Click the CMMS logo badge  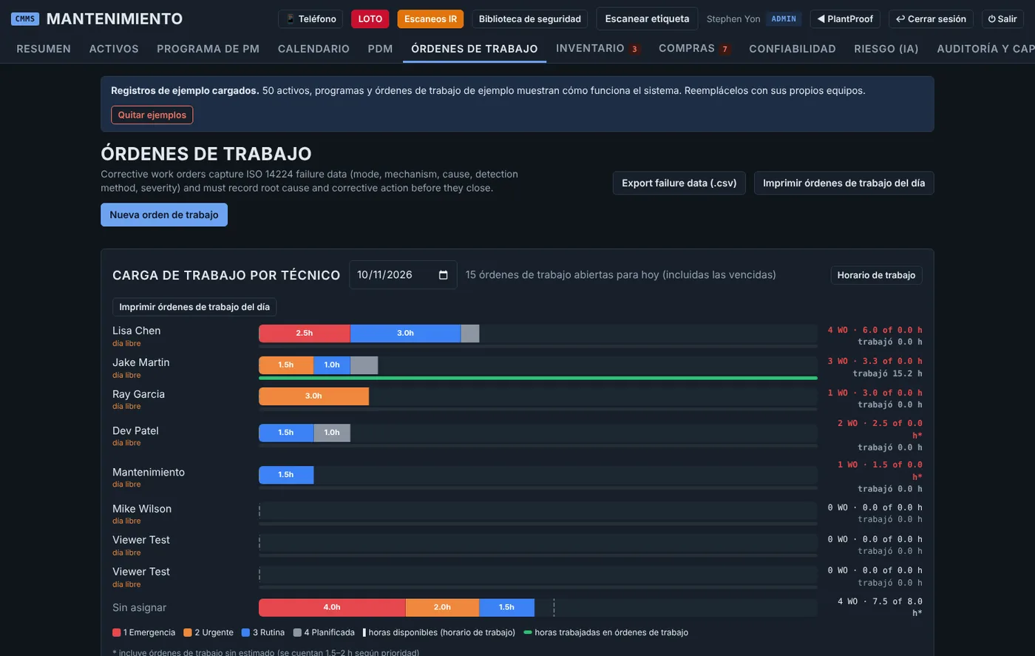coord(25,18)
